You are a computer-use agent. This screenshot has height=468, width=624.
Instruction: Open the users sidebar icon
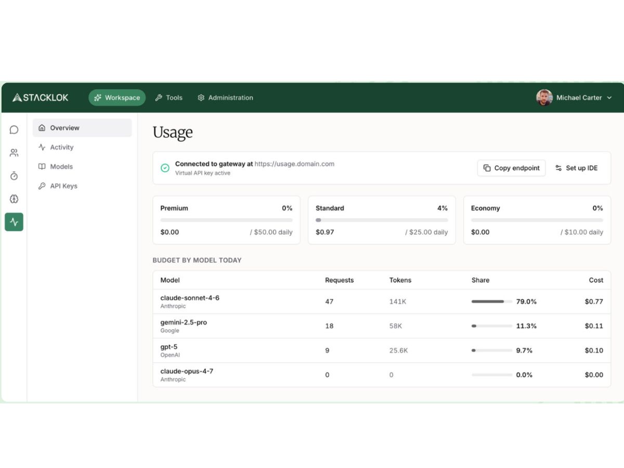point(14,153)
